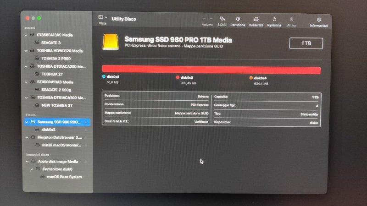This screenshot has height=206, width=367.
Task: Collapse the Samsung SSD 980 PRO entry
Action: [x=27, y=122]
